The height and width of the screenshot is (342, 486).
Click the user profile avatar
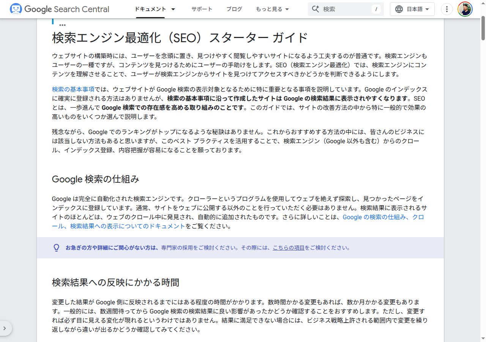pyautogui.click(x=465, y=9)
